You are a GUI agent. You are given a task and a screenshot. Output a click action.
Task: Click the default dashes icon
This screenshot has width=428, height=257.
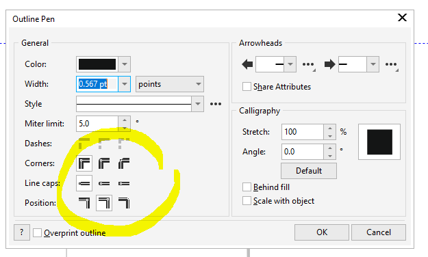tap(84, 144)
